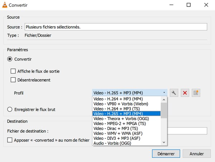Click the Annuler button
Viewport: 215px width, 162px height.
(196, 154)
